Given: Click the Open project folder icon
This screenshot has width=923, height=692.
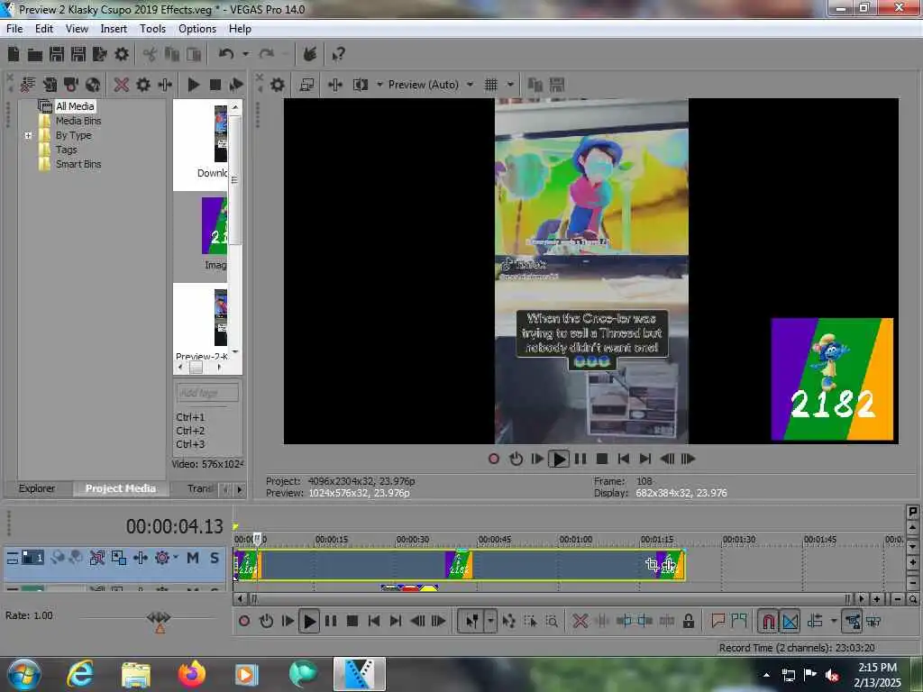Looking at the screenshot, I should coord(35,55).
